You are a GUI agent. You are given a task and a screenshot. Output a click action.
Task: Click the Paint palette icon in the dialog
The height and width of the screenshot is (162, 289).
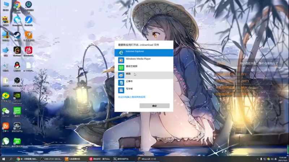tap(121, 75)
